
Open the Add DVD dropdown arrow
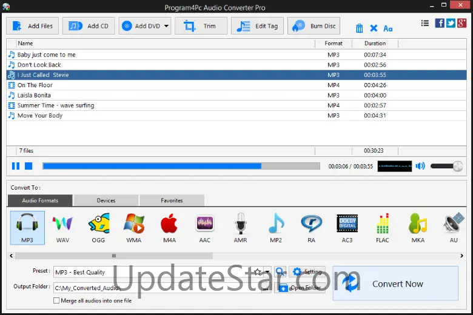click(x=166, y=26)
